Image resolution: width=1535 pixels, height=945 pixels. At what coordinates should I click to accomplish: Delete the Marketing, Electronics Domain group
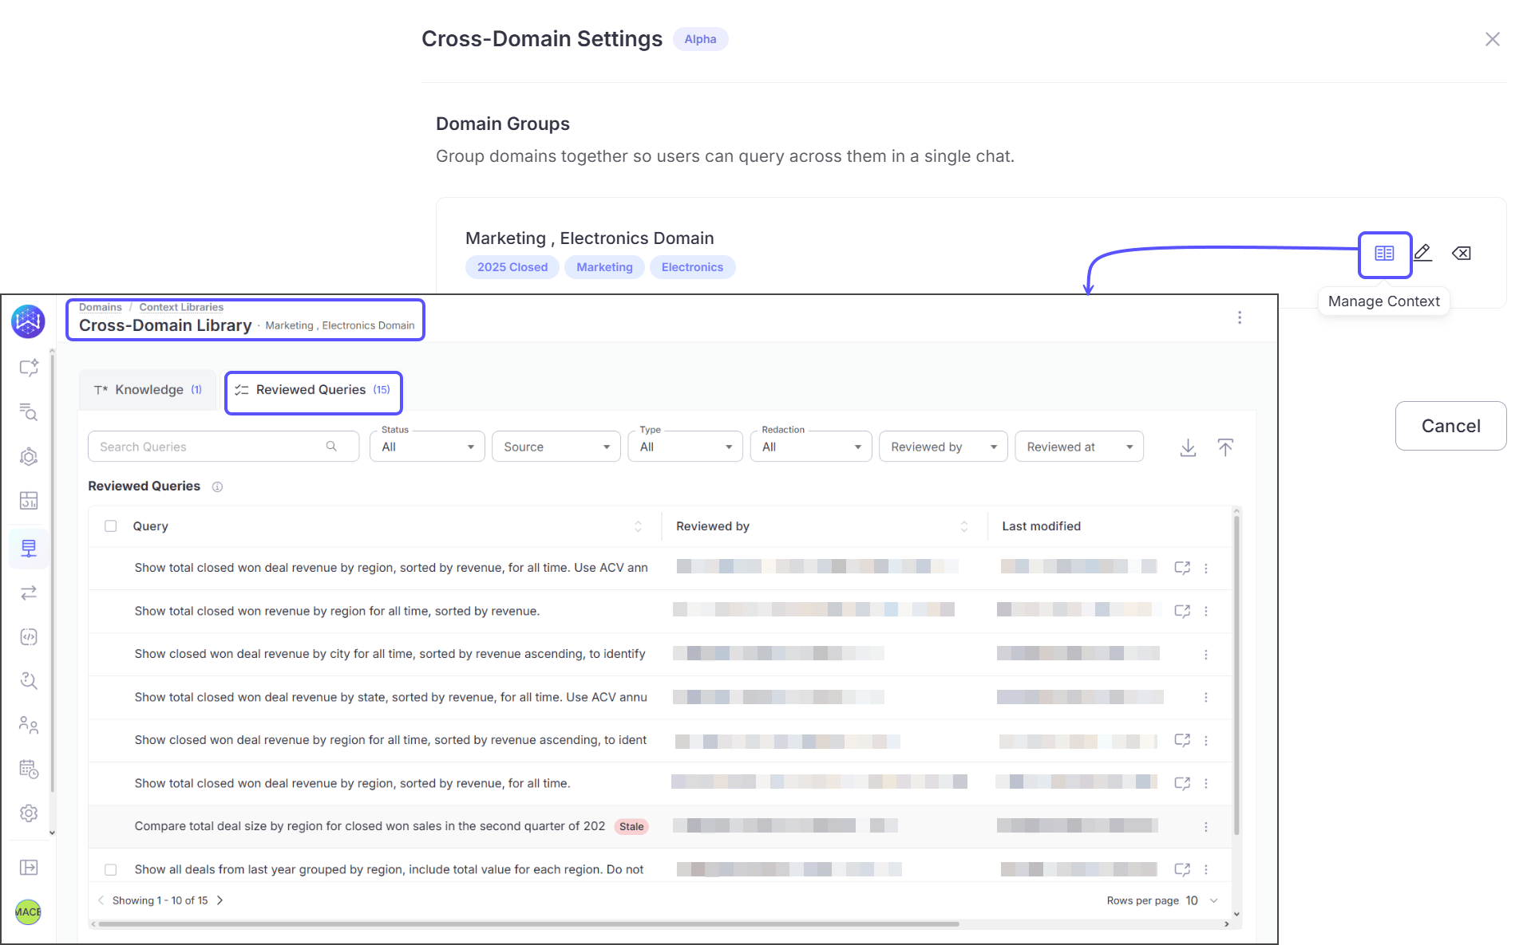1461,254
